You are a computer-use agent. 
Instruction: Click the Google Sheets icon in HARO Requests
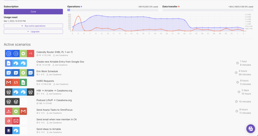click(x=23, y=82)
